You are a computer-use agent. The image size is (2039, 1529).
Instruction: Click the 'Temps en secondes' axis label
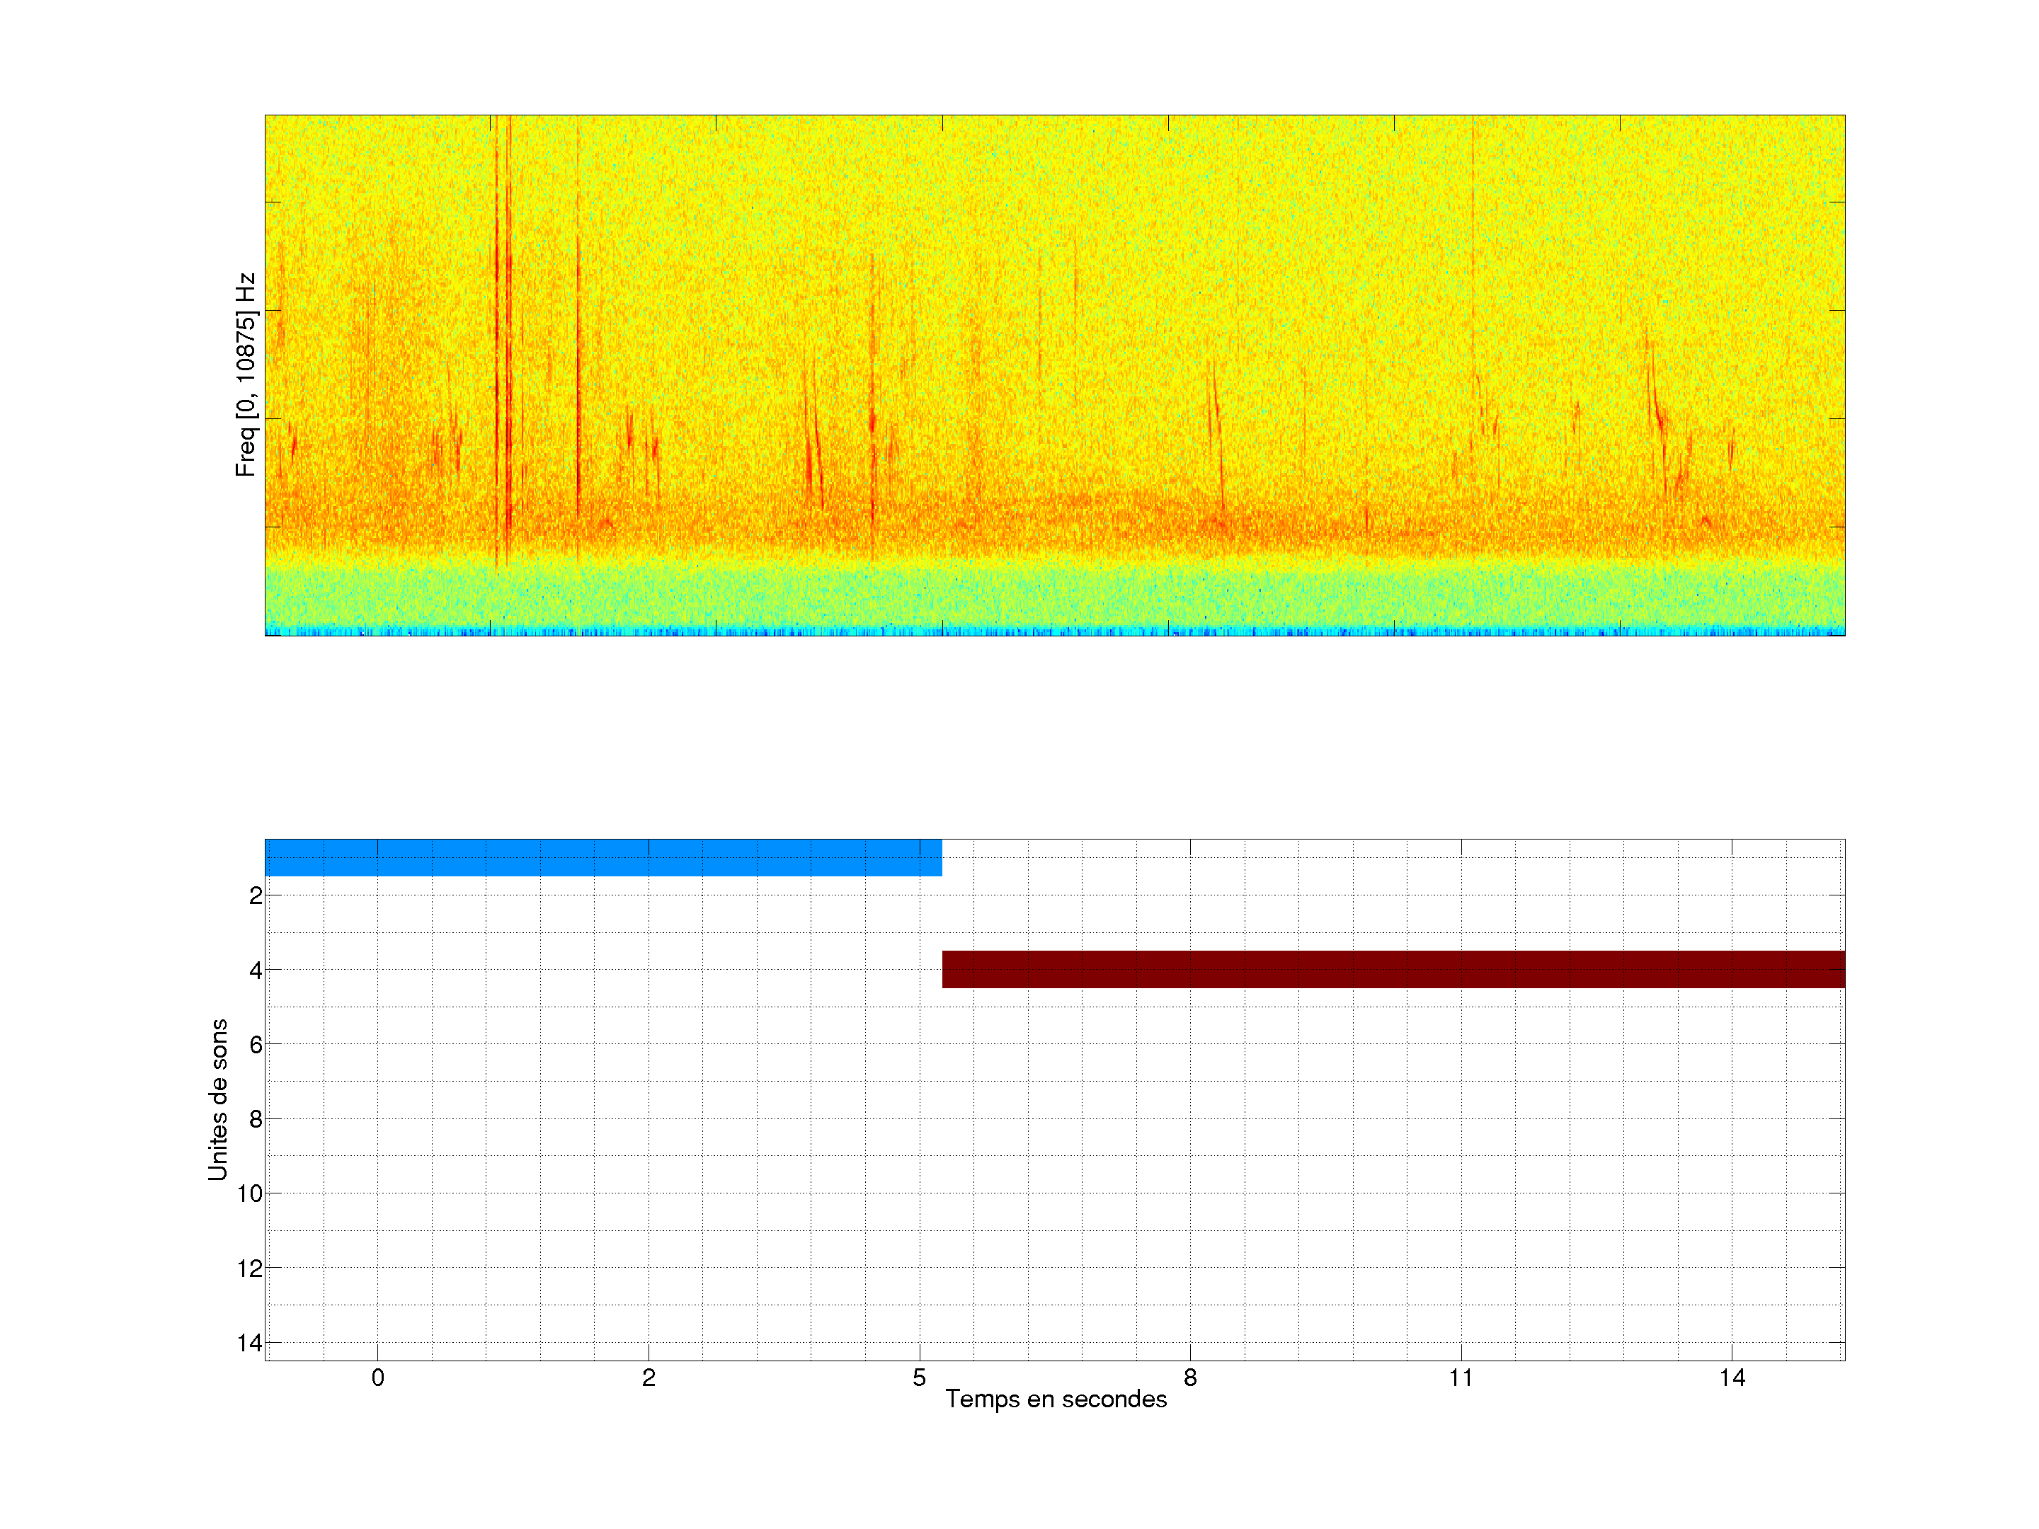tap(1056, 1399)
